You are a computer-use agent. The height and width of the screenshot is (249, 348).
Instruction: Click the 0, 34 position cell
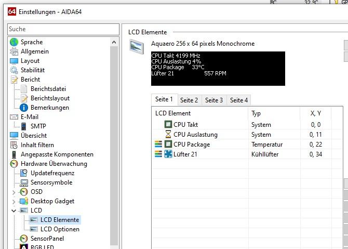315,154
